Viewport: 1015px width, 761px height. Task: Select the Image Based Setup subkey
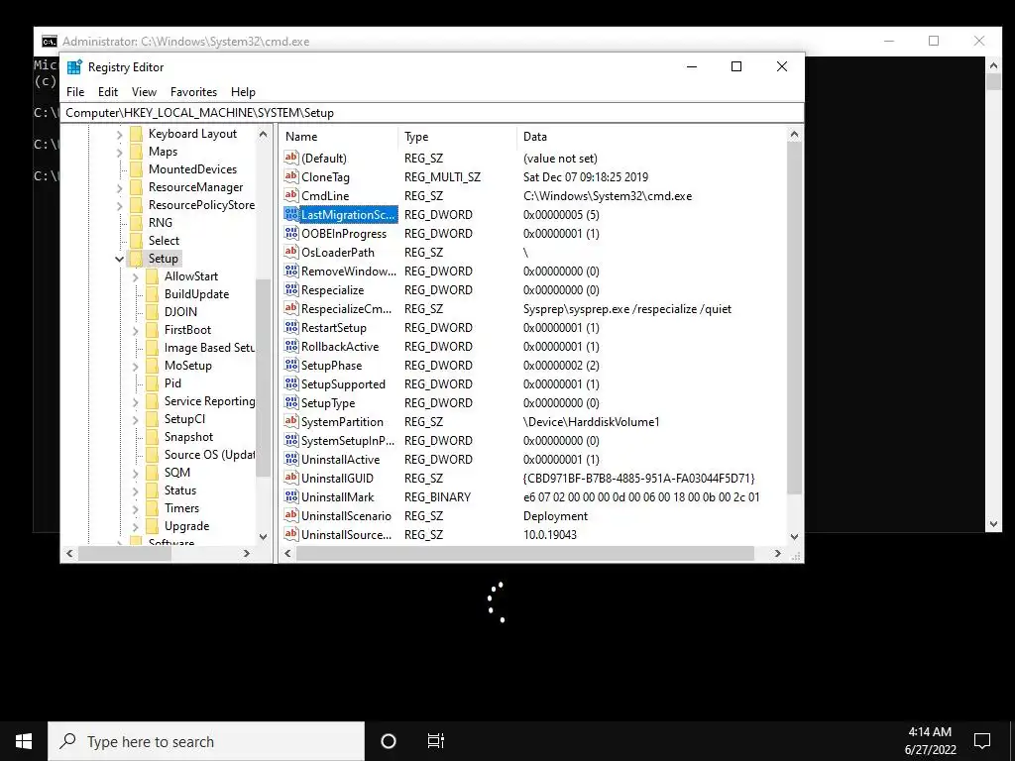[209, 348]
